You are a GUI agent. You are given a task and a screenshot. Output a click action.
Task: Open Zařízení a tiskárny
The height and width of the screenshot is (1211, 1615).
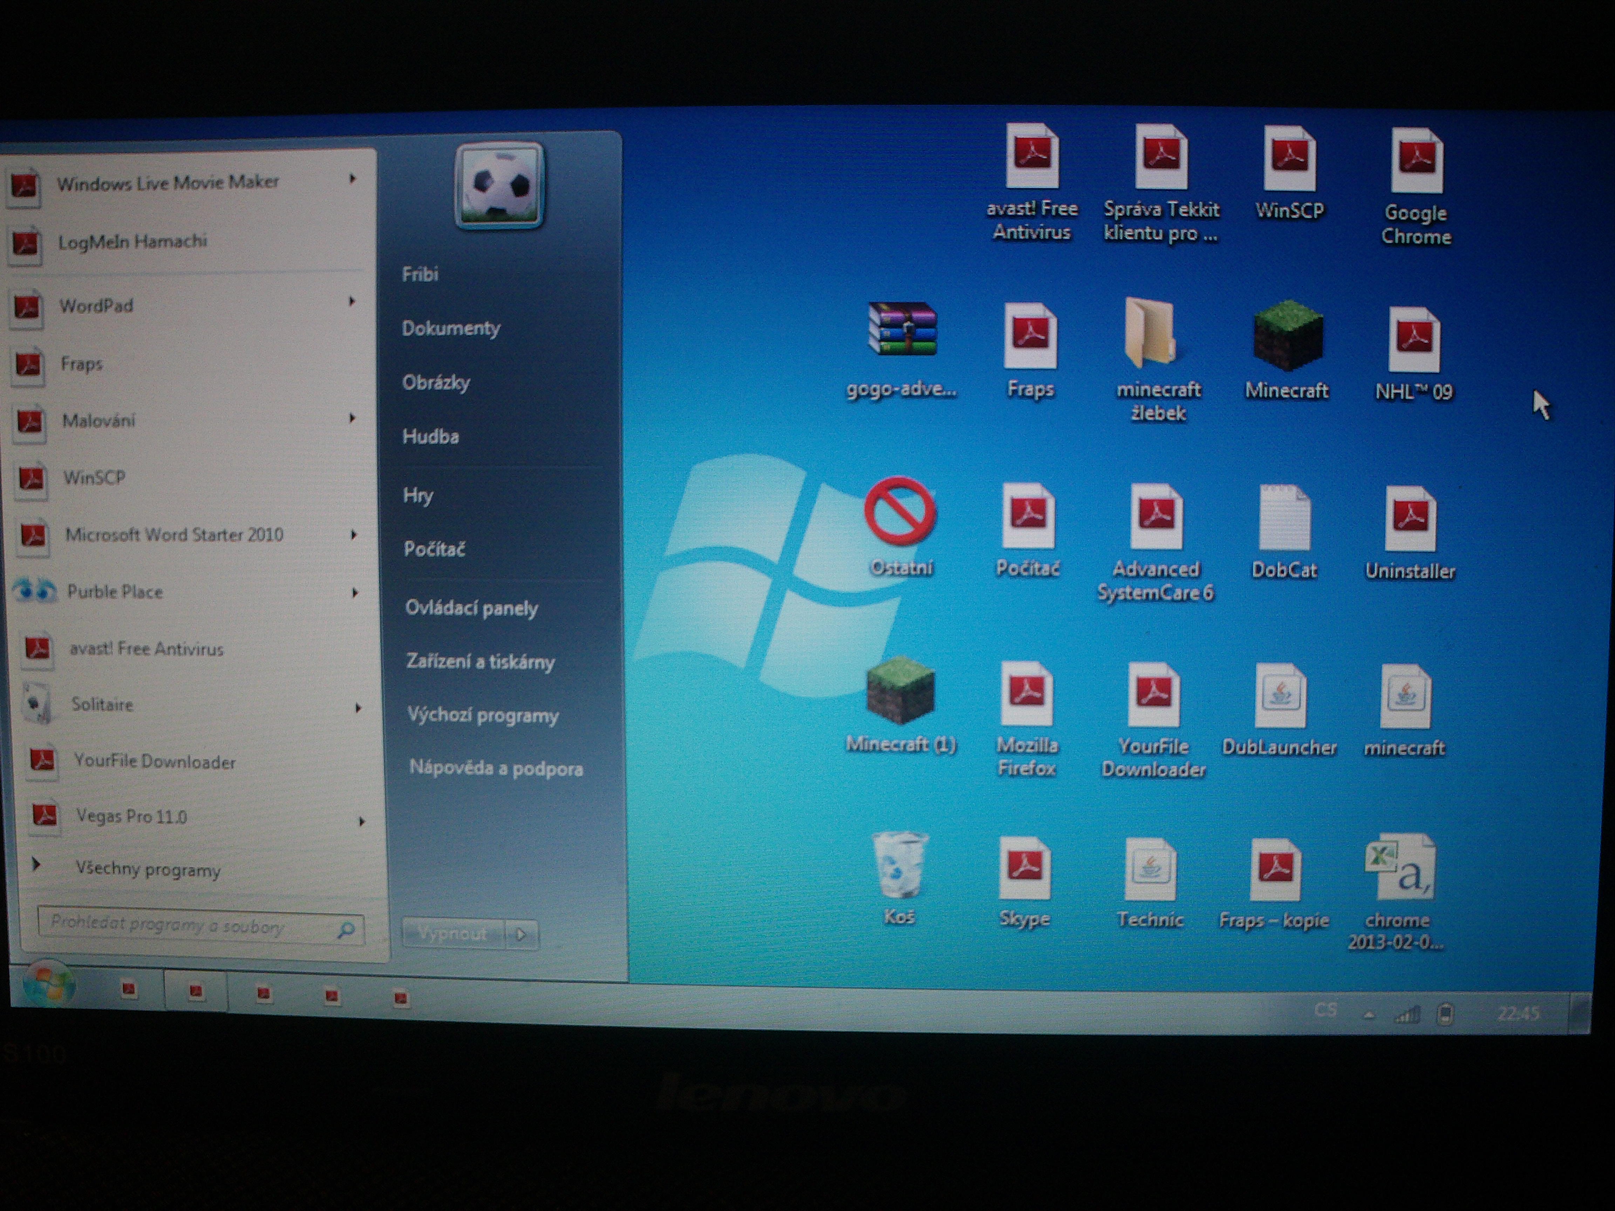click(x=481, y=661)
